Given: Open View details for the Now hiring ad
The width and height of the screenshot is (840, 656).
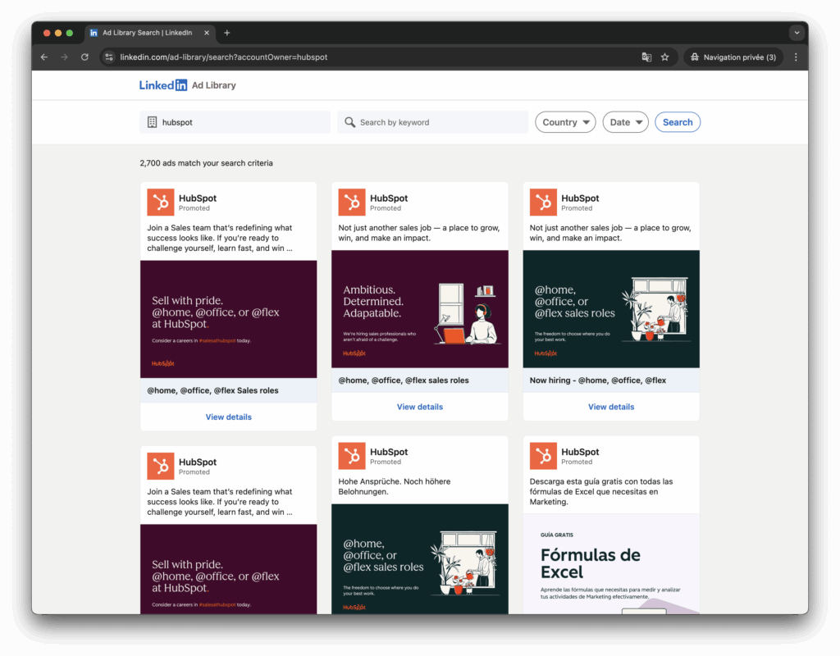Looking at the screenshot, I should (x=610, y=407).
